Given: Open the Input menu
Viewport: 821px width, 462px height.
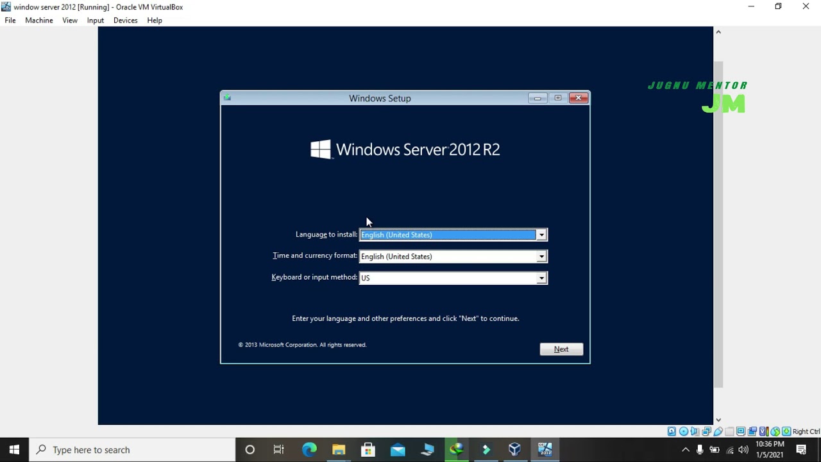Looking at the screenshot, I should tap(96, 21).
